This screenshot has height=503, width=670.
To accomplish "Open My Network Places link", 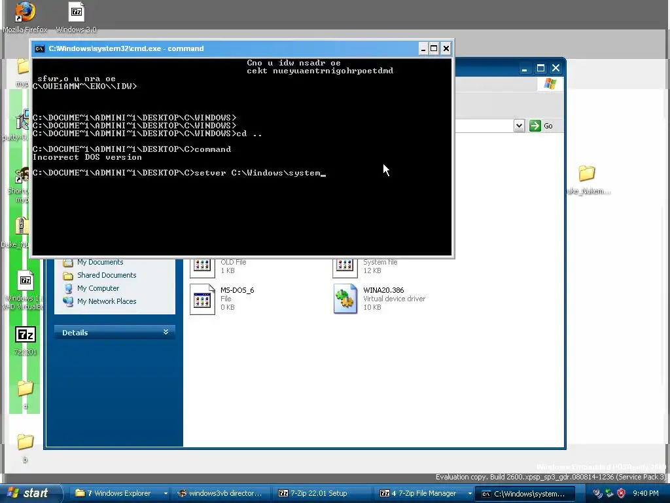I will (107, 301).
